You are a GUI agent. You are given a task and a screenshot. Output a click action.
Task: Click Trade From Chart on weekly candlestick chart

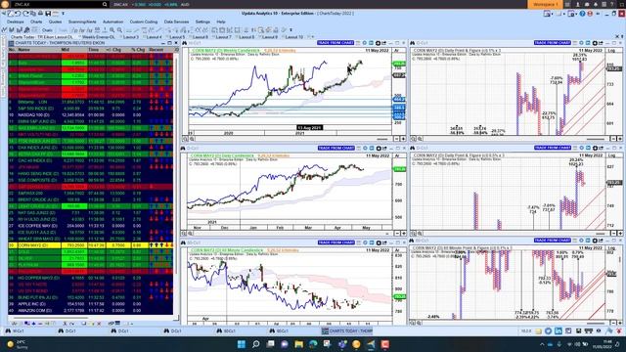[x=335, y=43]
